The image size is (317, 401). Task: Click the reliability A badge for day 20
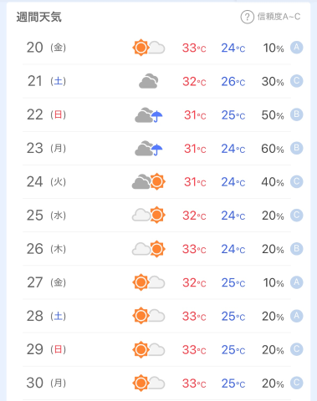(297, 48)
